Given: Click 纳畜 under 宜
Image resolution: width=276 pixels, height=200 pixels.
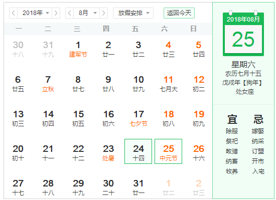Looking at the screenshot, I should (232, 161).
